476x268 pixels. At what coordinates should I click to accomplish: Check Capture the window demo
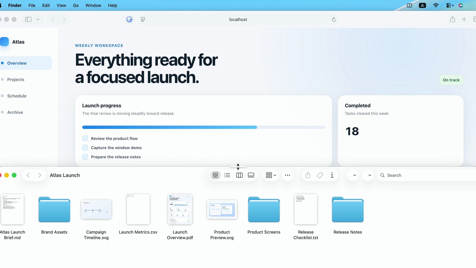coord(85,148)
